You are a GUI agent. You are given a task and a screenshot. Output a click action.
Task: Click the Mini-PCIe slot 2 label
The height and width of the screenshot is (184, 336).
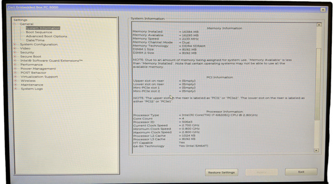[147, 91]
